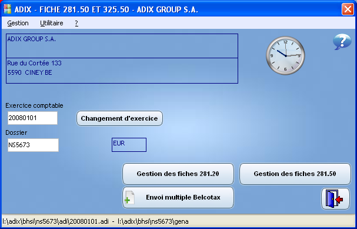Image resolution: width=357 pixels, height=229 pixels.
Task: Click the blue help question mark bubble
Action: pos(342,42)
